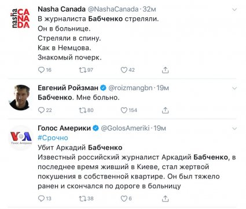Share Евгений Ройзман's tweet
This screenshot has height=209, width=246.
(165, 110)
